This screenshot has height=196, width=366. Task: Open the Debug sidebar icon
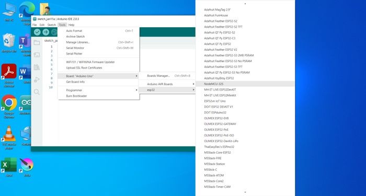(x=37, y=79)
